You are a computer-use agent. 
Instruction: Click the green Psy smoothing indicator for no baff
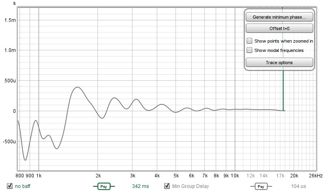[104, 186]
